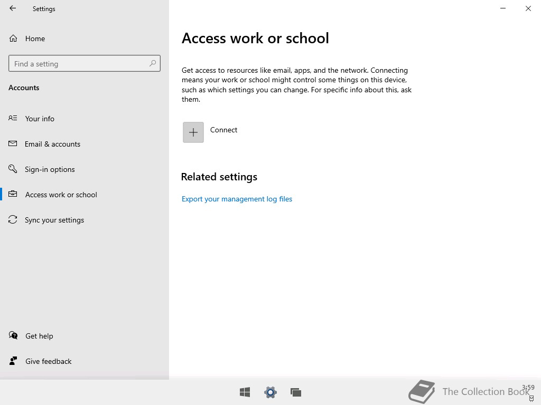
Task: Click the clock showing 3:59
Action: click(x=528, y=388)
